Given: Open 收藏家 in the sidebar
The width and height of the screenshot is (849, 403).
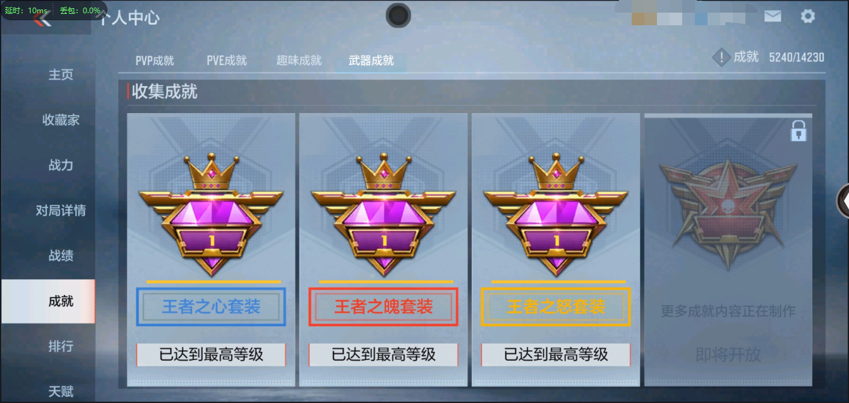Looking at the screenshot, I should pos(61,120).
